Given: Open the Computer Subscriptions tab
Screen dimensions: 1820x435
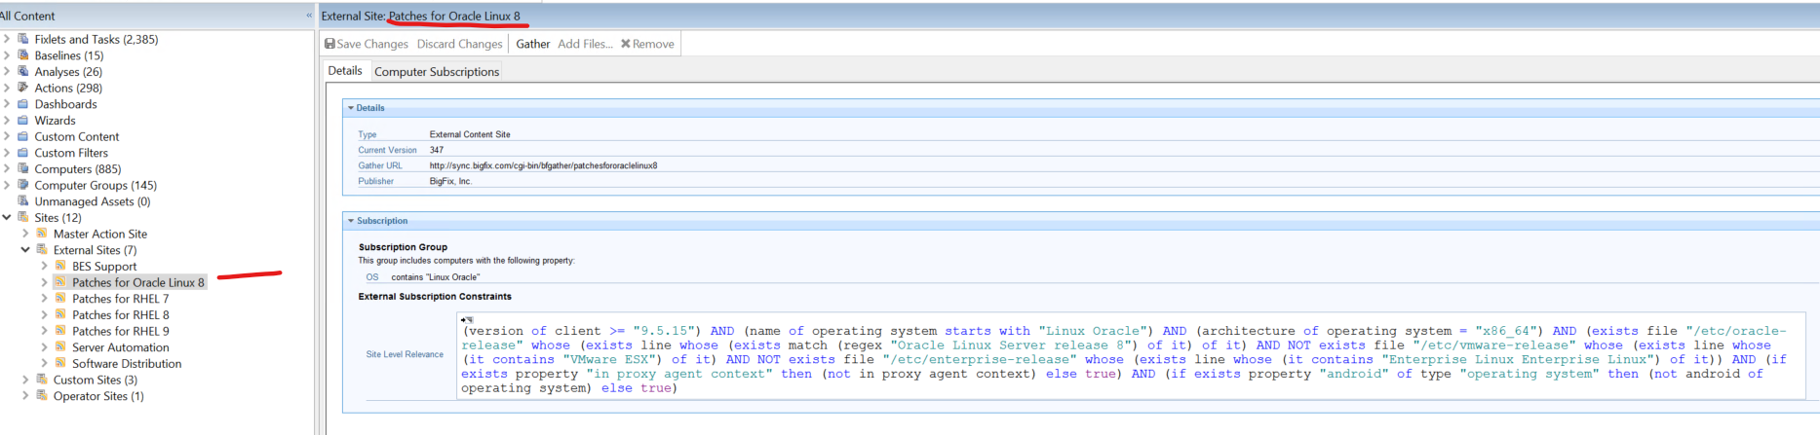Looking at the screenshot, I should click(437, 71).
